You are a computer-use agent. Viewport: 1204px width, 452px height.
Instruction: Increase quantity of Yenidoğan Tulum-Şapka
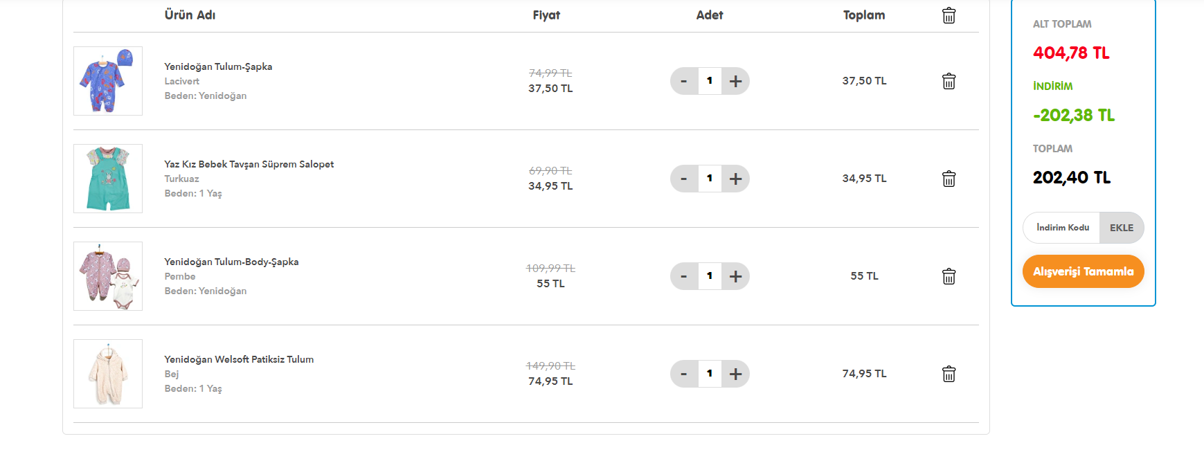(x=735, y=81)
